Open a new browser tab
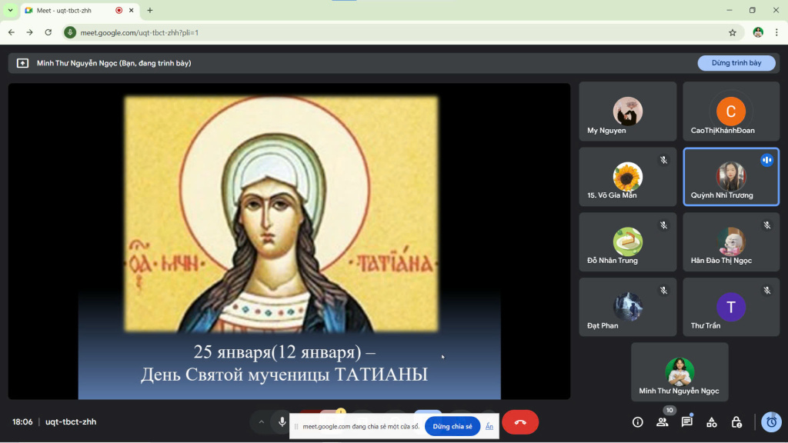788x443 pixels. pyautogui.click(x=150, y=10)
